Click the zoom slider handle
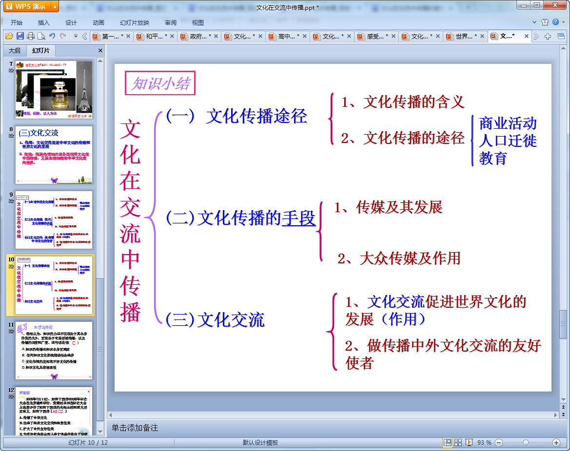Image resolution: width=570 pixels, height=451 pixels. pyautogui.click(x=526, y=442)
